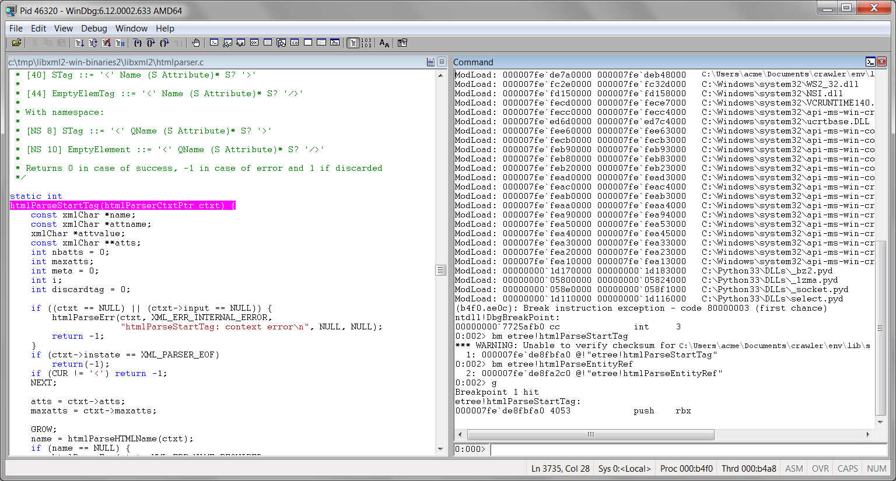Click the Copy toolbar icon
This screenshot has height=481, width=896.
(x=48, y=43)
